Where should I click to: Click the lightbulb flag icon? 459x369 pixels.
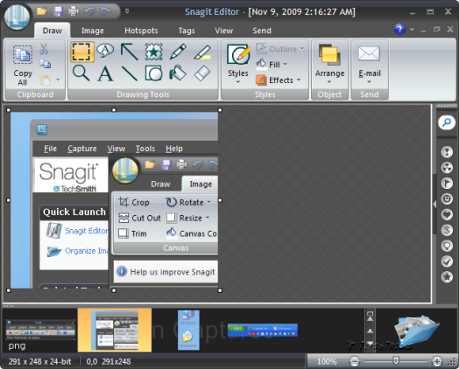447,246
